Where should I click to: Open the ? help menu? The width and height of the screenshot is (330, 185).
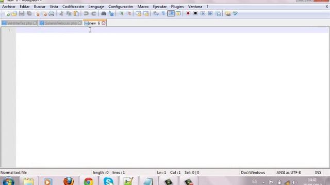207,7
